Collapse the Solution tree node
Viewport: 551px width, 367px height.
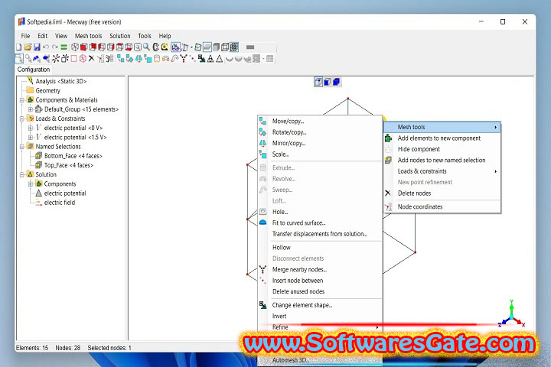21,174
